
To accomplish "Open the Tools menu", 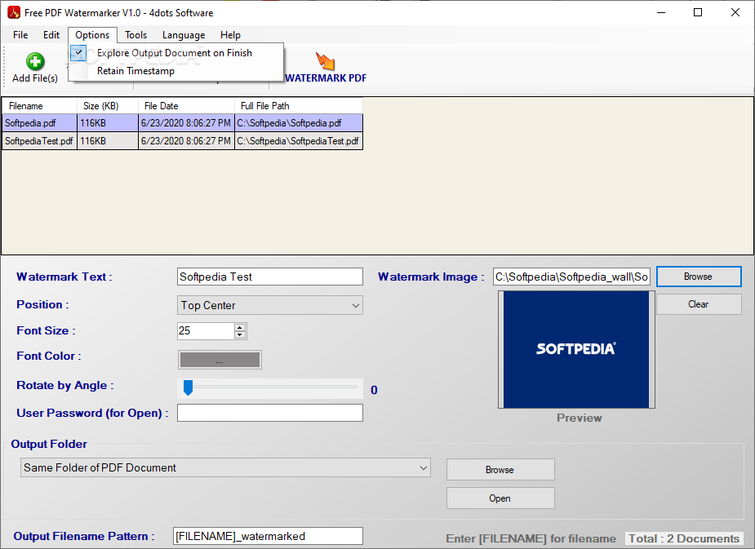I will [135, 35].
